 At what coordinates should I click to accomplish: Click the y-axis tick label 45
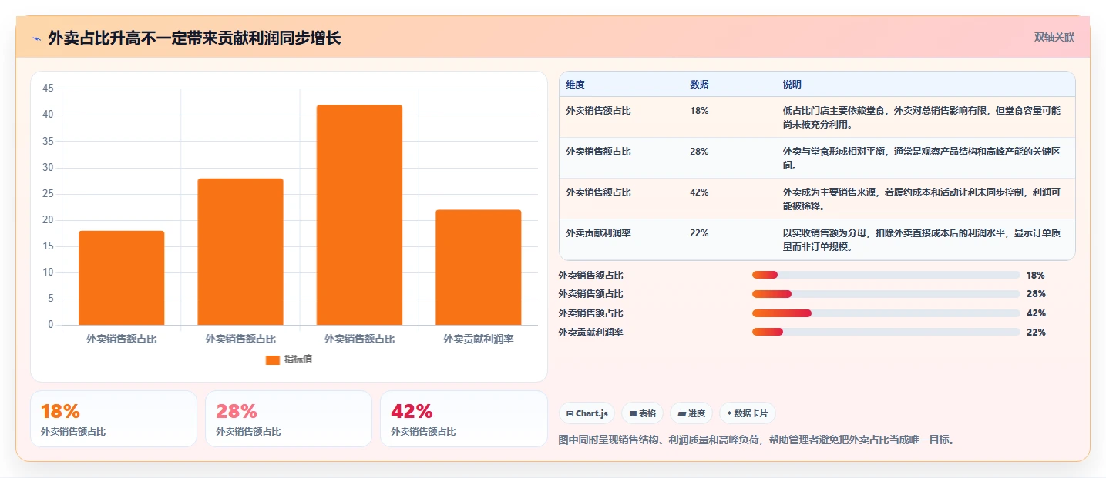48,89
